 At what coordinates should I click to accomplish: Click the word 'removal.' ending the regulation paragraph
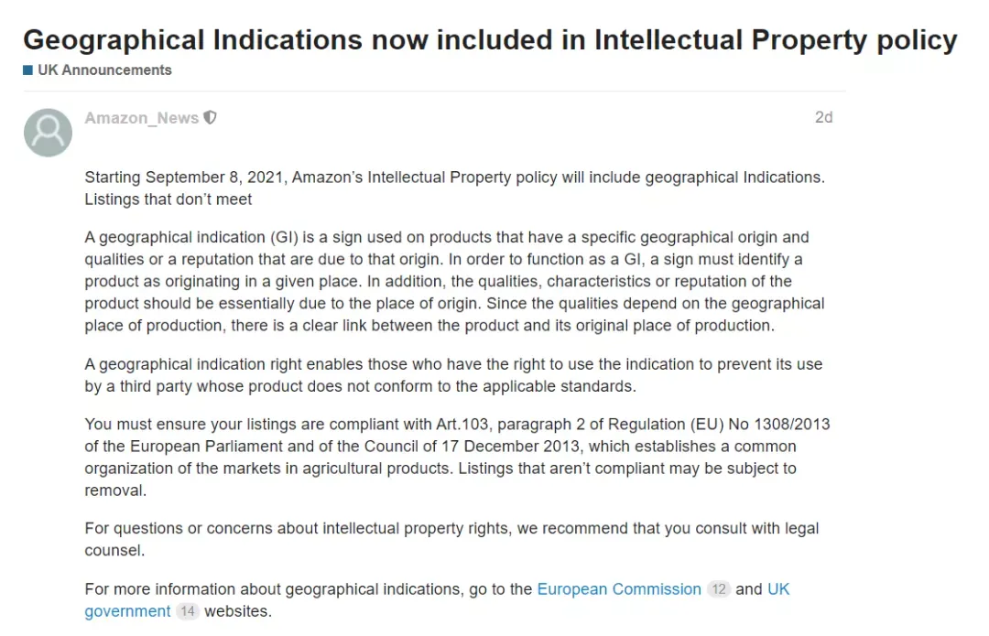[115, 490]
